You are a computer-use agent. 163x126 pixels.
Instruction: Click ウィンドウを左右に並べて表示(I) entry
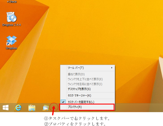[x=88, y=84]
